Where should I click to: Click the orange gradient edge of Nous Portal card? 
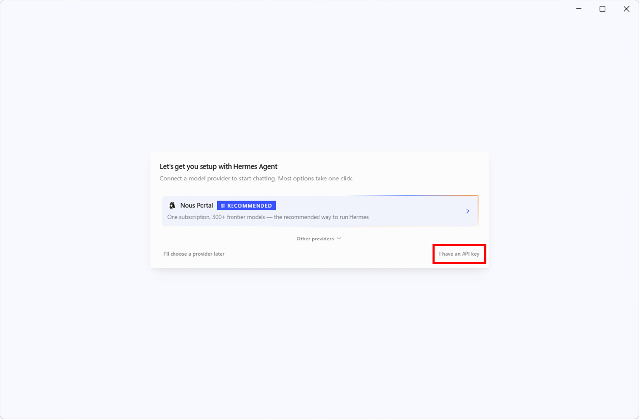point(477,211)
